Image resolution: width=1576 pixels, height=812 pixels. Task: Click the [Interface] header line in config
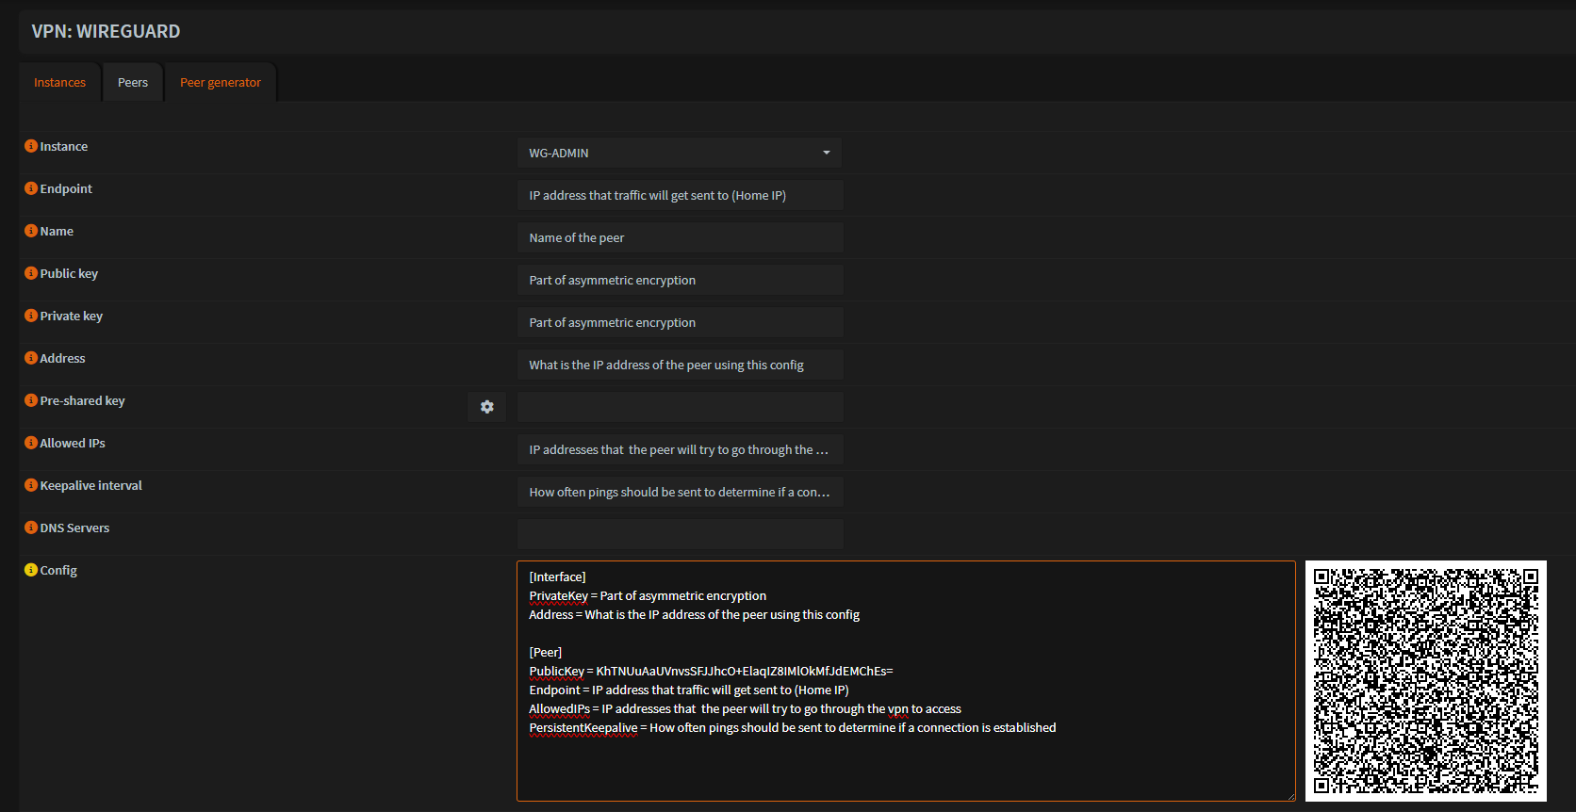[x=557, y=577]
